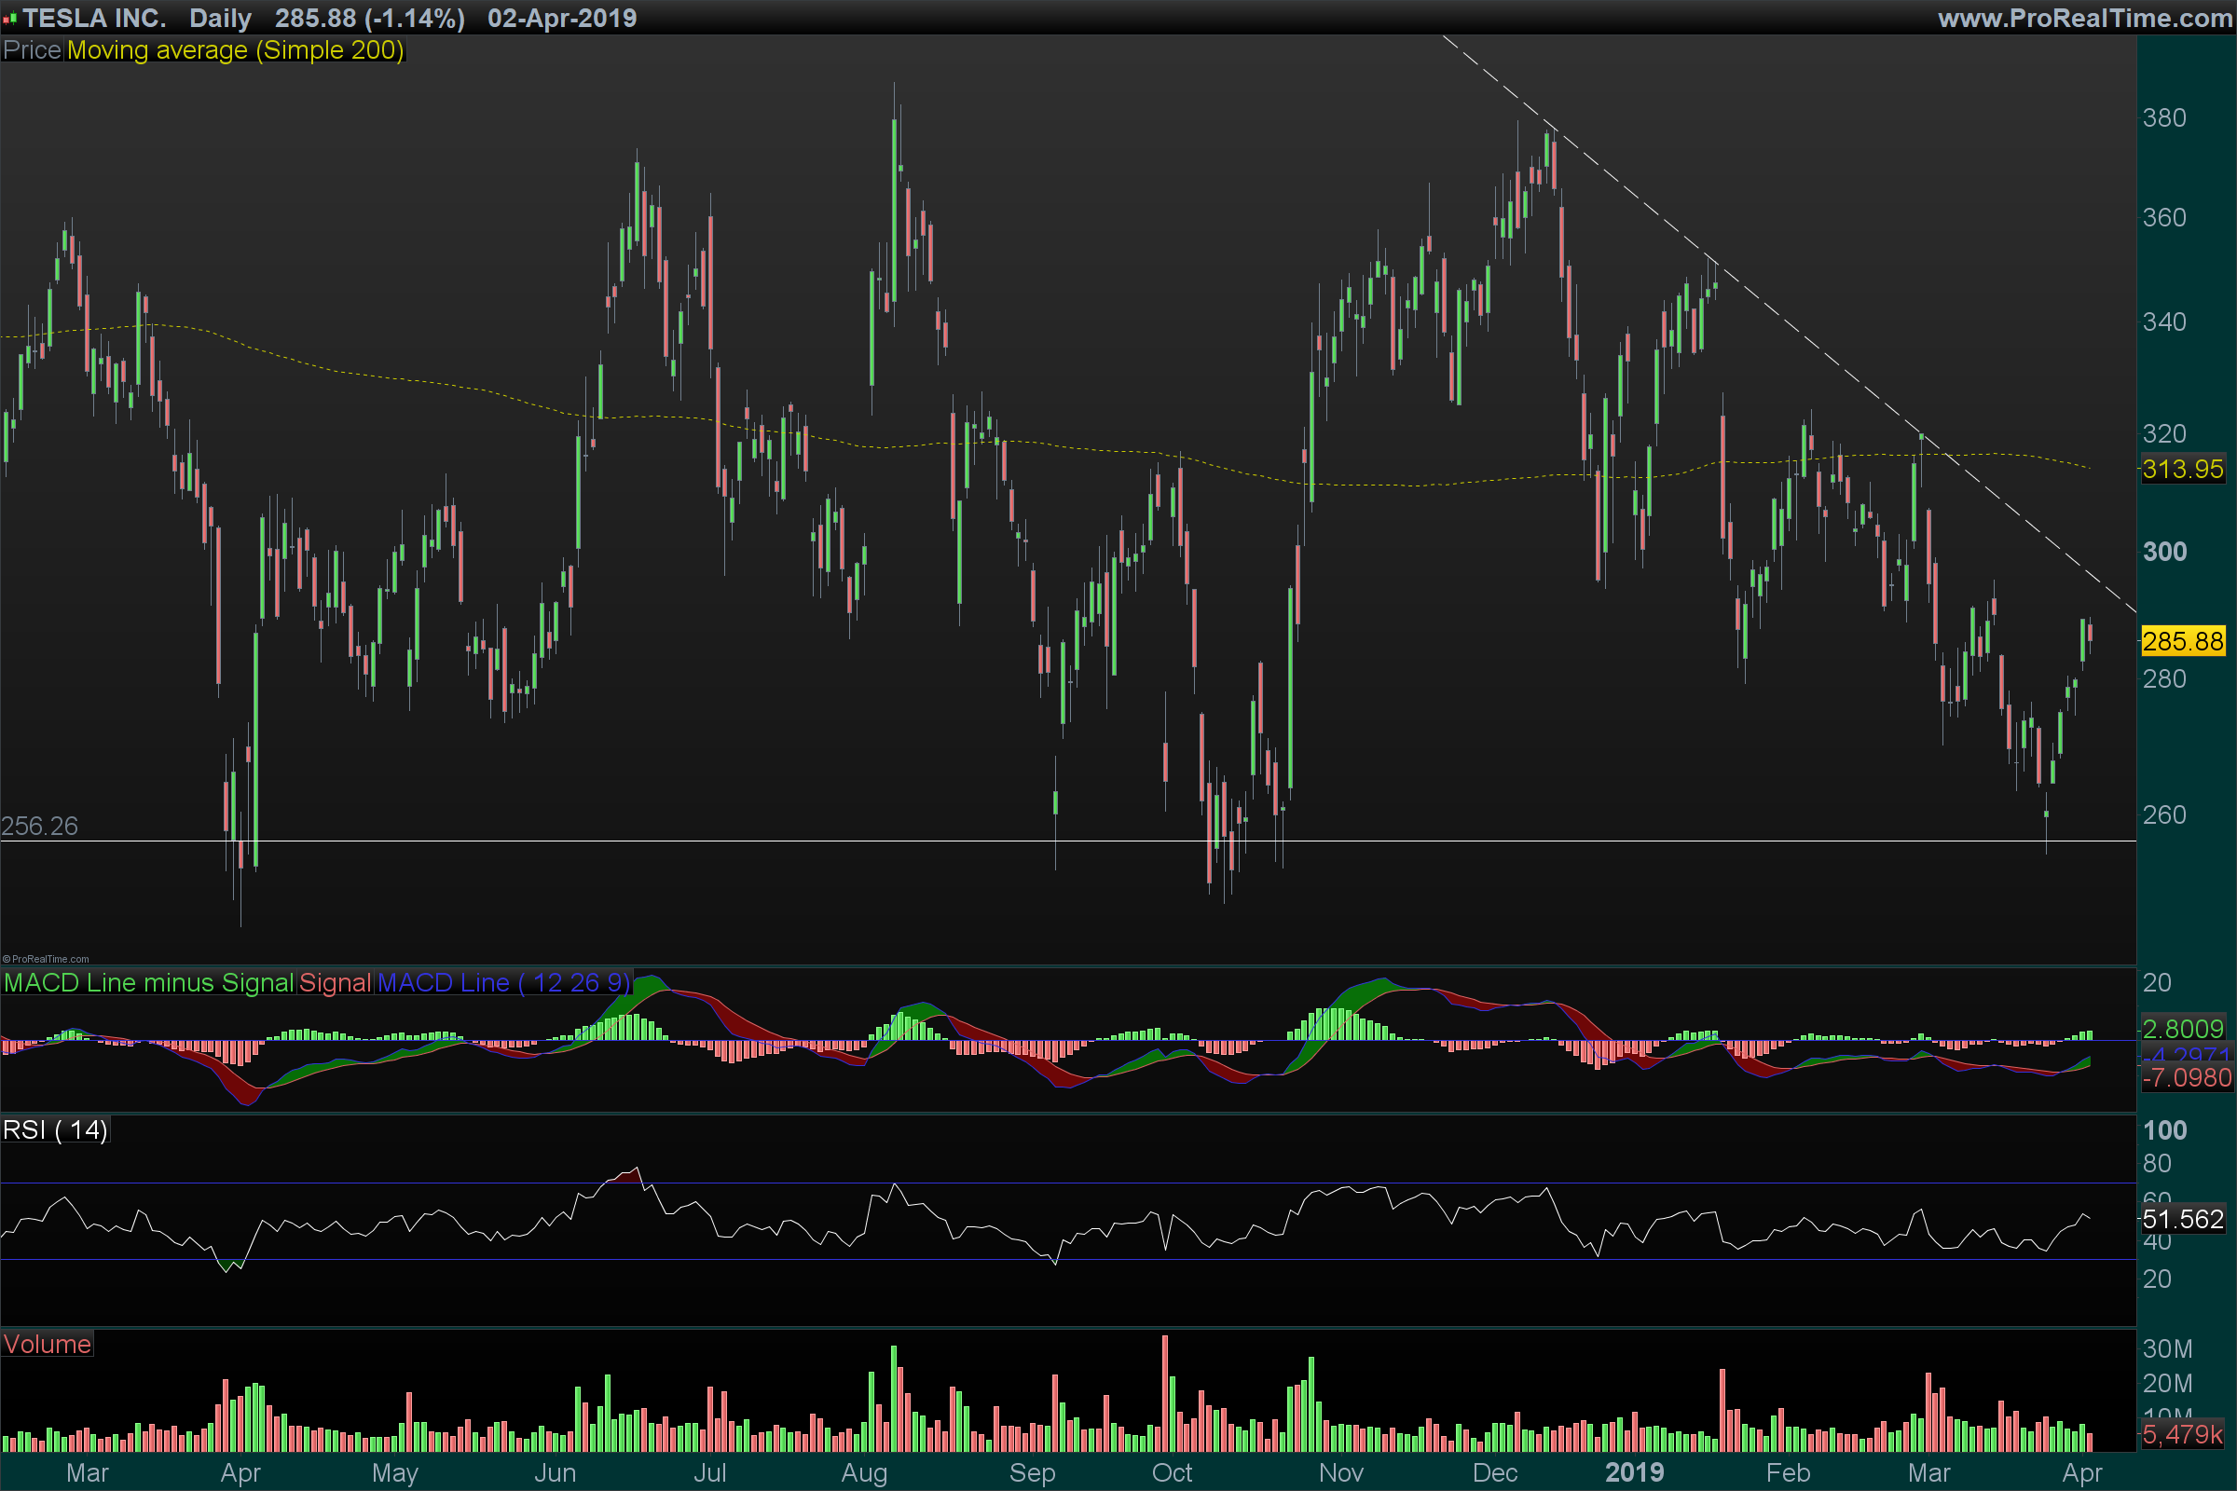The width and height of the screenshot is (2237, 1491).
Task: Click the red -7.0980 signal value tag
Action: pyautogui.click(x=2187, y=1077)
